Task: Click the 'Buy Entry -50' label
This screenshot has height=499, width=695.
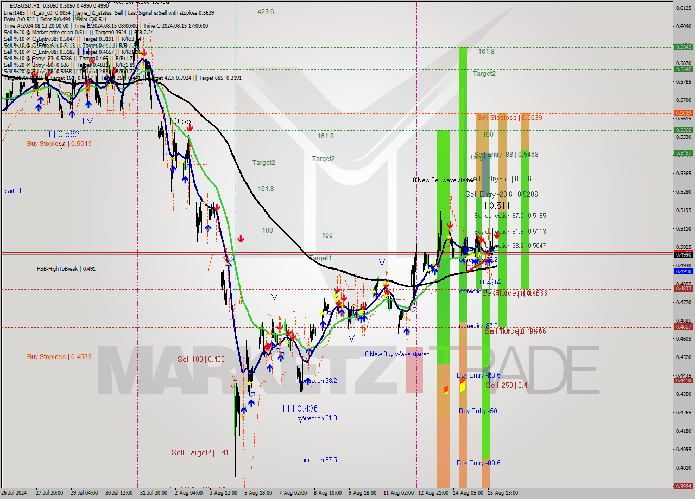Action: (478, 411)
